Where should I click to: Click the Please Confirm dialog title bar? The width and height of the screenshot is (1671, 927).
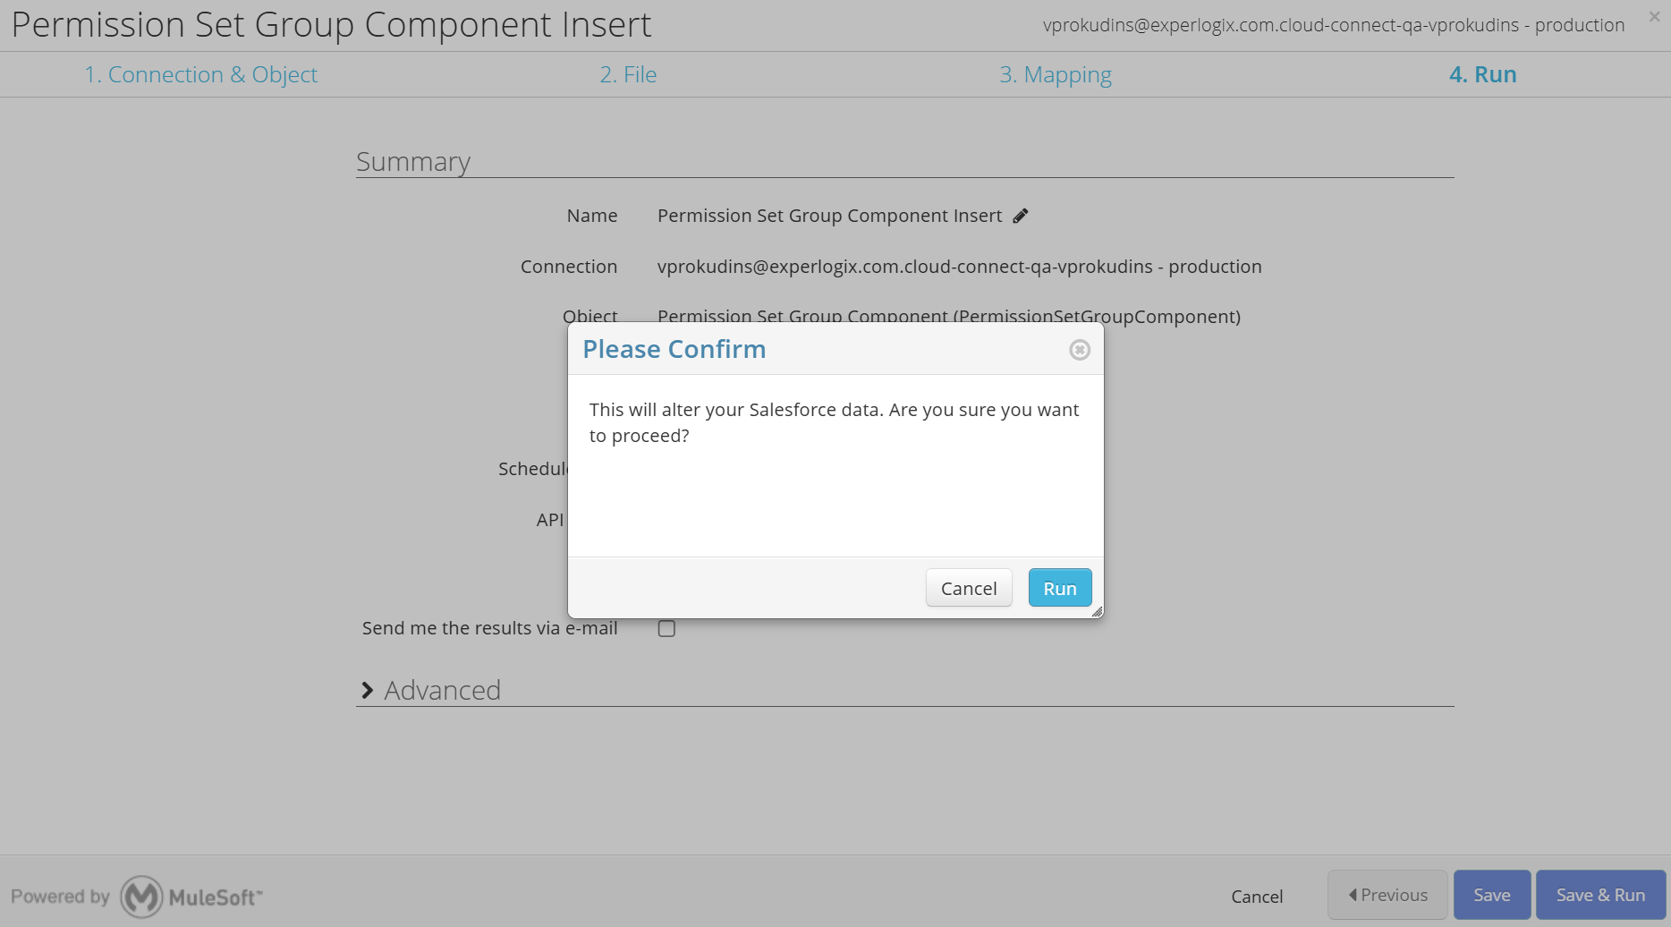pos(835,349)
